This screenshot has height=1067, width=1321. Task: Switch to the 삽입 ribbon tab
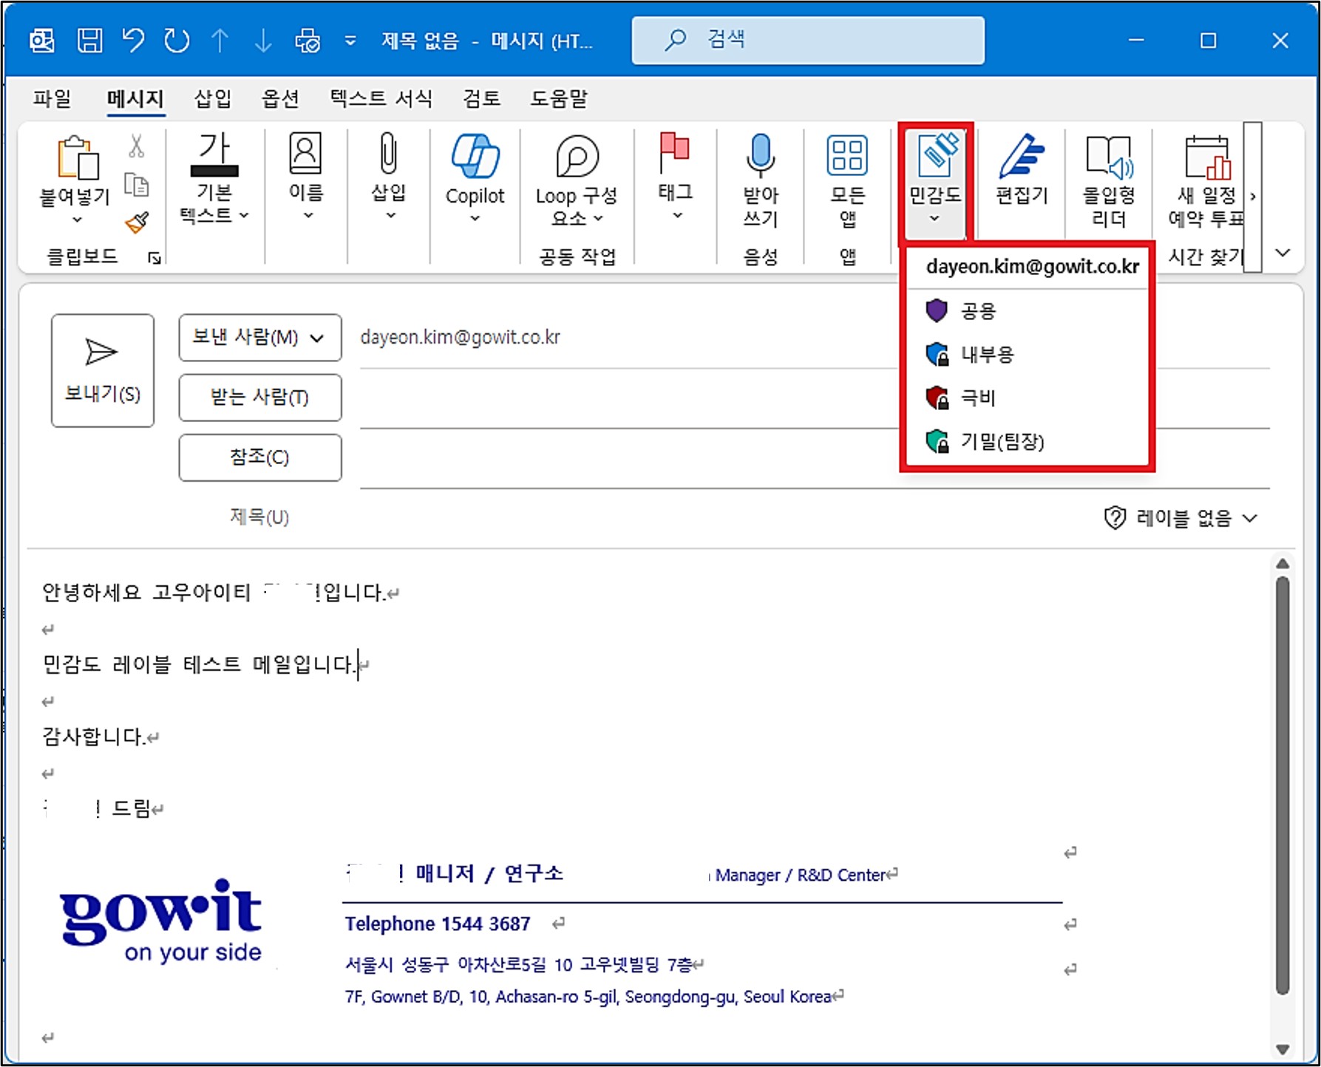(212, 98)
